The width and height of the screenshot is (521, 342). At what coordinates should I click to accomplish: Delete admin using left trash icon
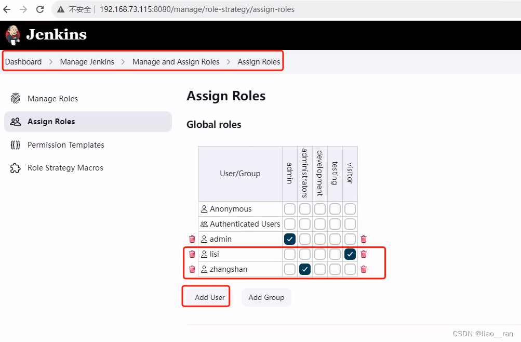click(192, 239)
